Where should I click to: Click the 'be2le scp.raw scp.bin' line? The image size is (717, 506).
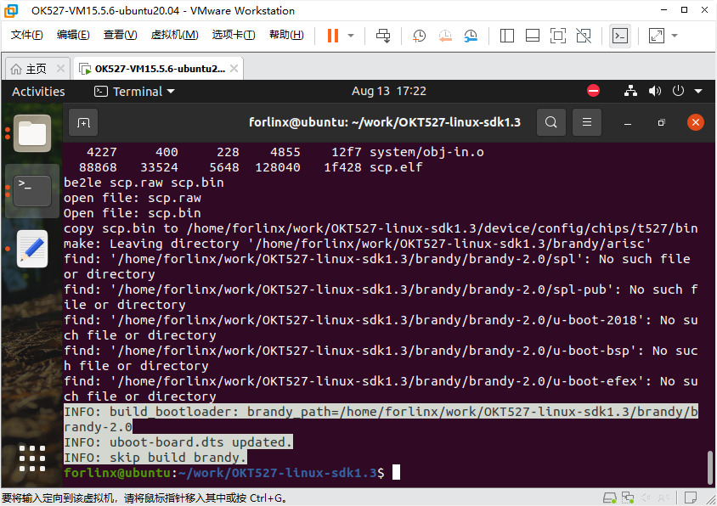click(x=144, y=183)
